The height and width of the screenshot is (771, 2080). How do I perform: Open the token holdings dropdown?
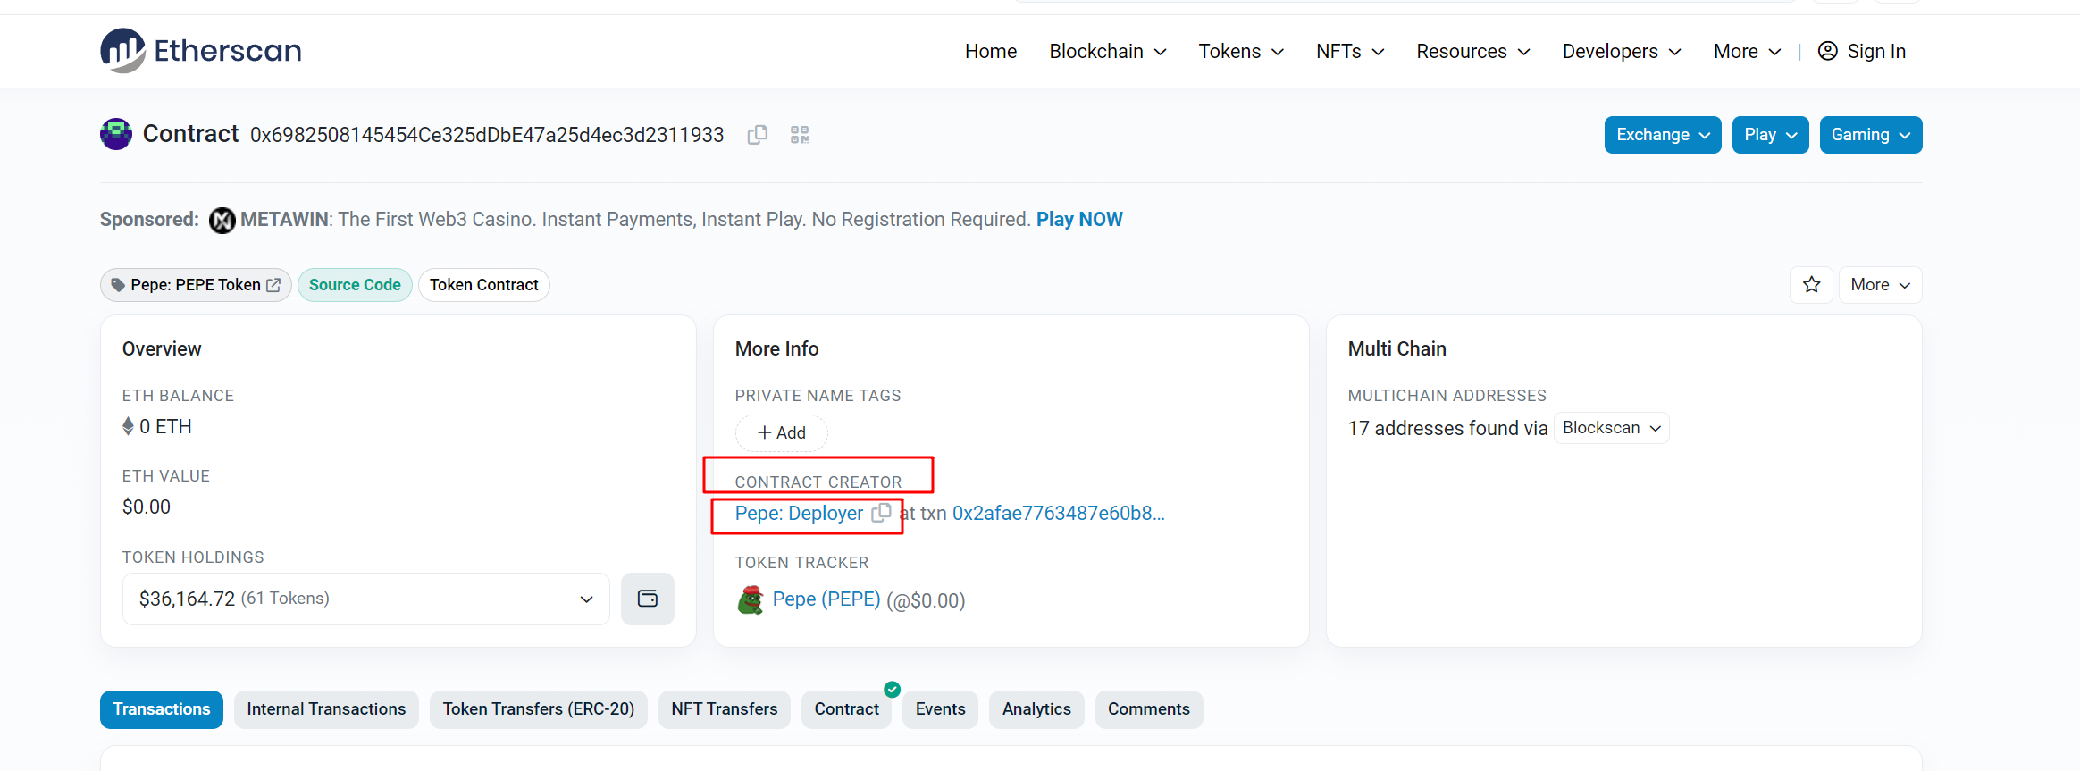366,599
